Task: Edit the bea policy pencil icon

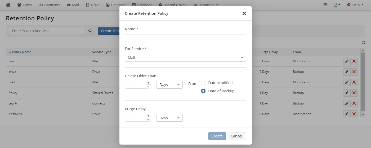Action: pos(347,61)
